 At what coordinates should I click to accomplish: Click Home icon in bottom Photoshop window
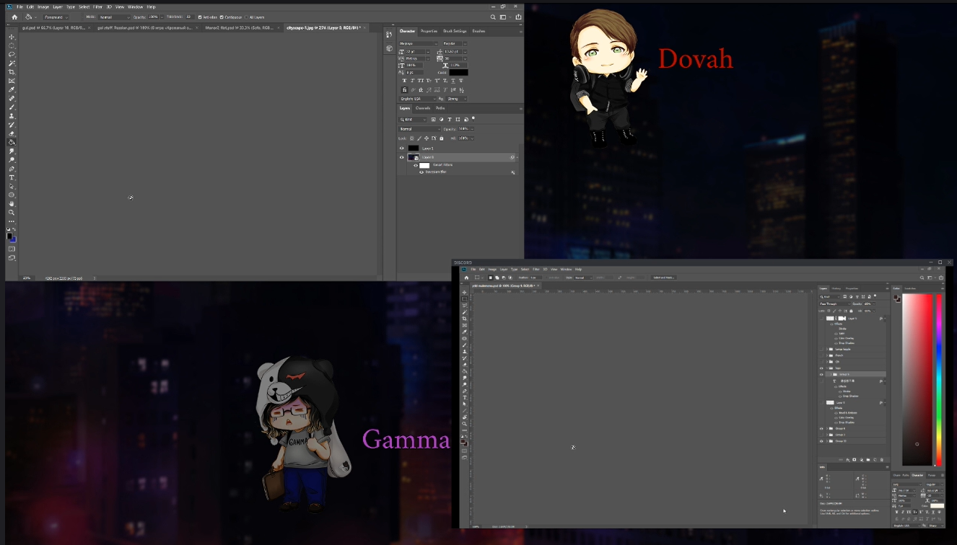pos(466,278)
